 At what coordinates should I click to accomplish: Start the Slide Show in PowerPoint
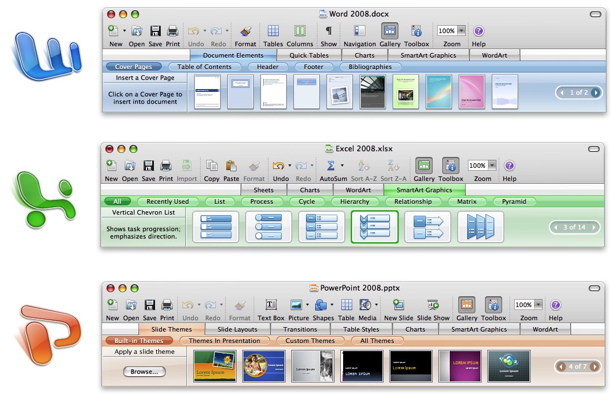[433, 305]
